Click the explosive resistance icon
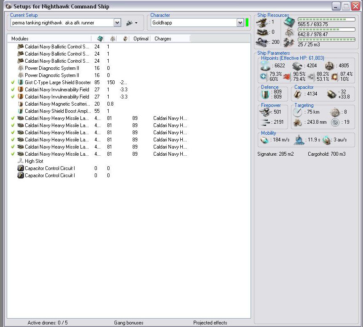Screen dimensions: 363x327 pyautogui.click(x=334, y=77)
